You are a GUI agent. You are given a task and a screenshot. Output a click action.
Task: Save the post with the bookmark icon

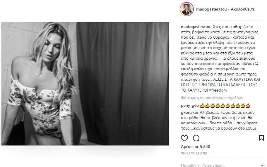261,138
